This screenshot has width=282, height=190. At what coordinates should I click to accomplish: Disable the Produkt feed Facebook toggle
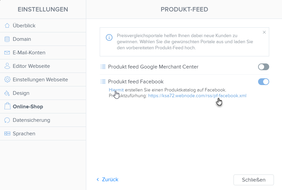click(x=263, y=82)
